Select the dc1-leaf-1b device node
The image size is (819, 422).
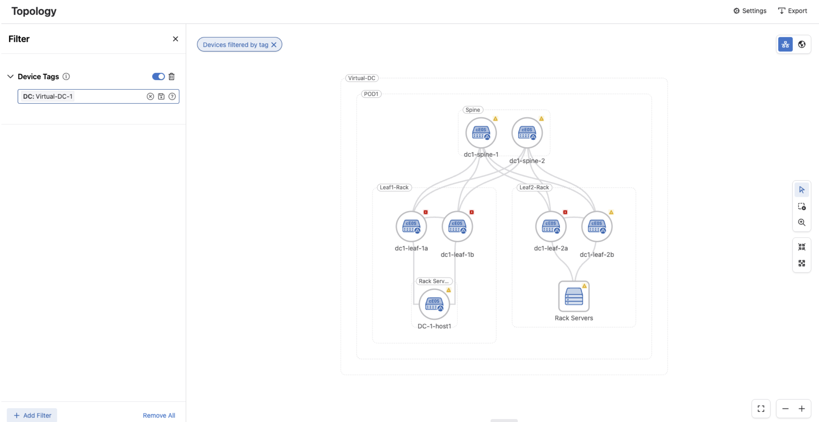[x=457, y=226]
